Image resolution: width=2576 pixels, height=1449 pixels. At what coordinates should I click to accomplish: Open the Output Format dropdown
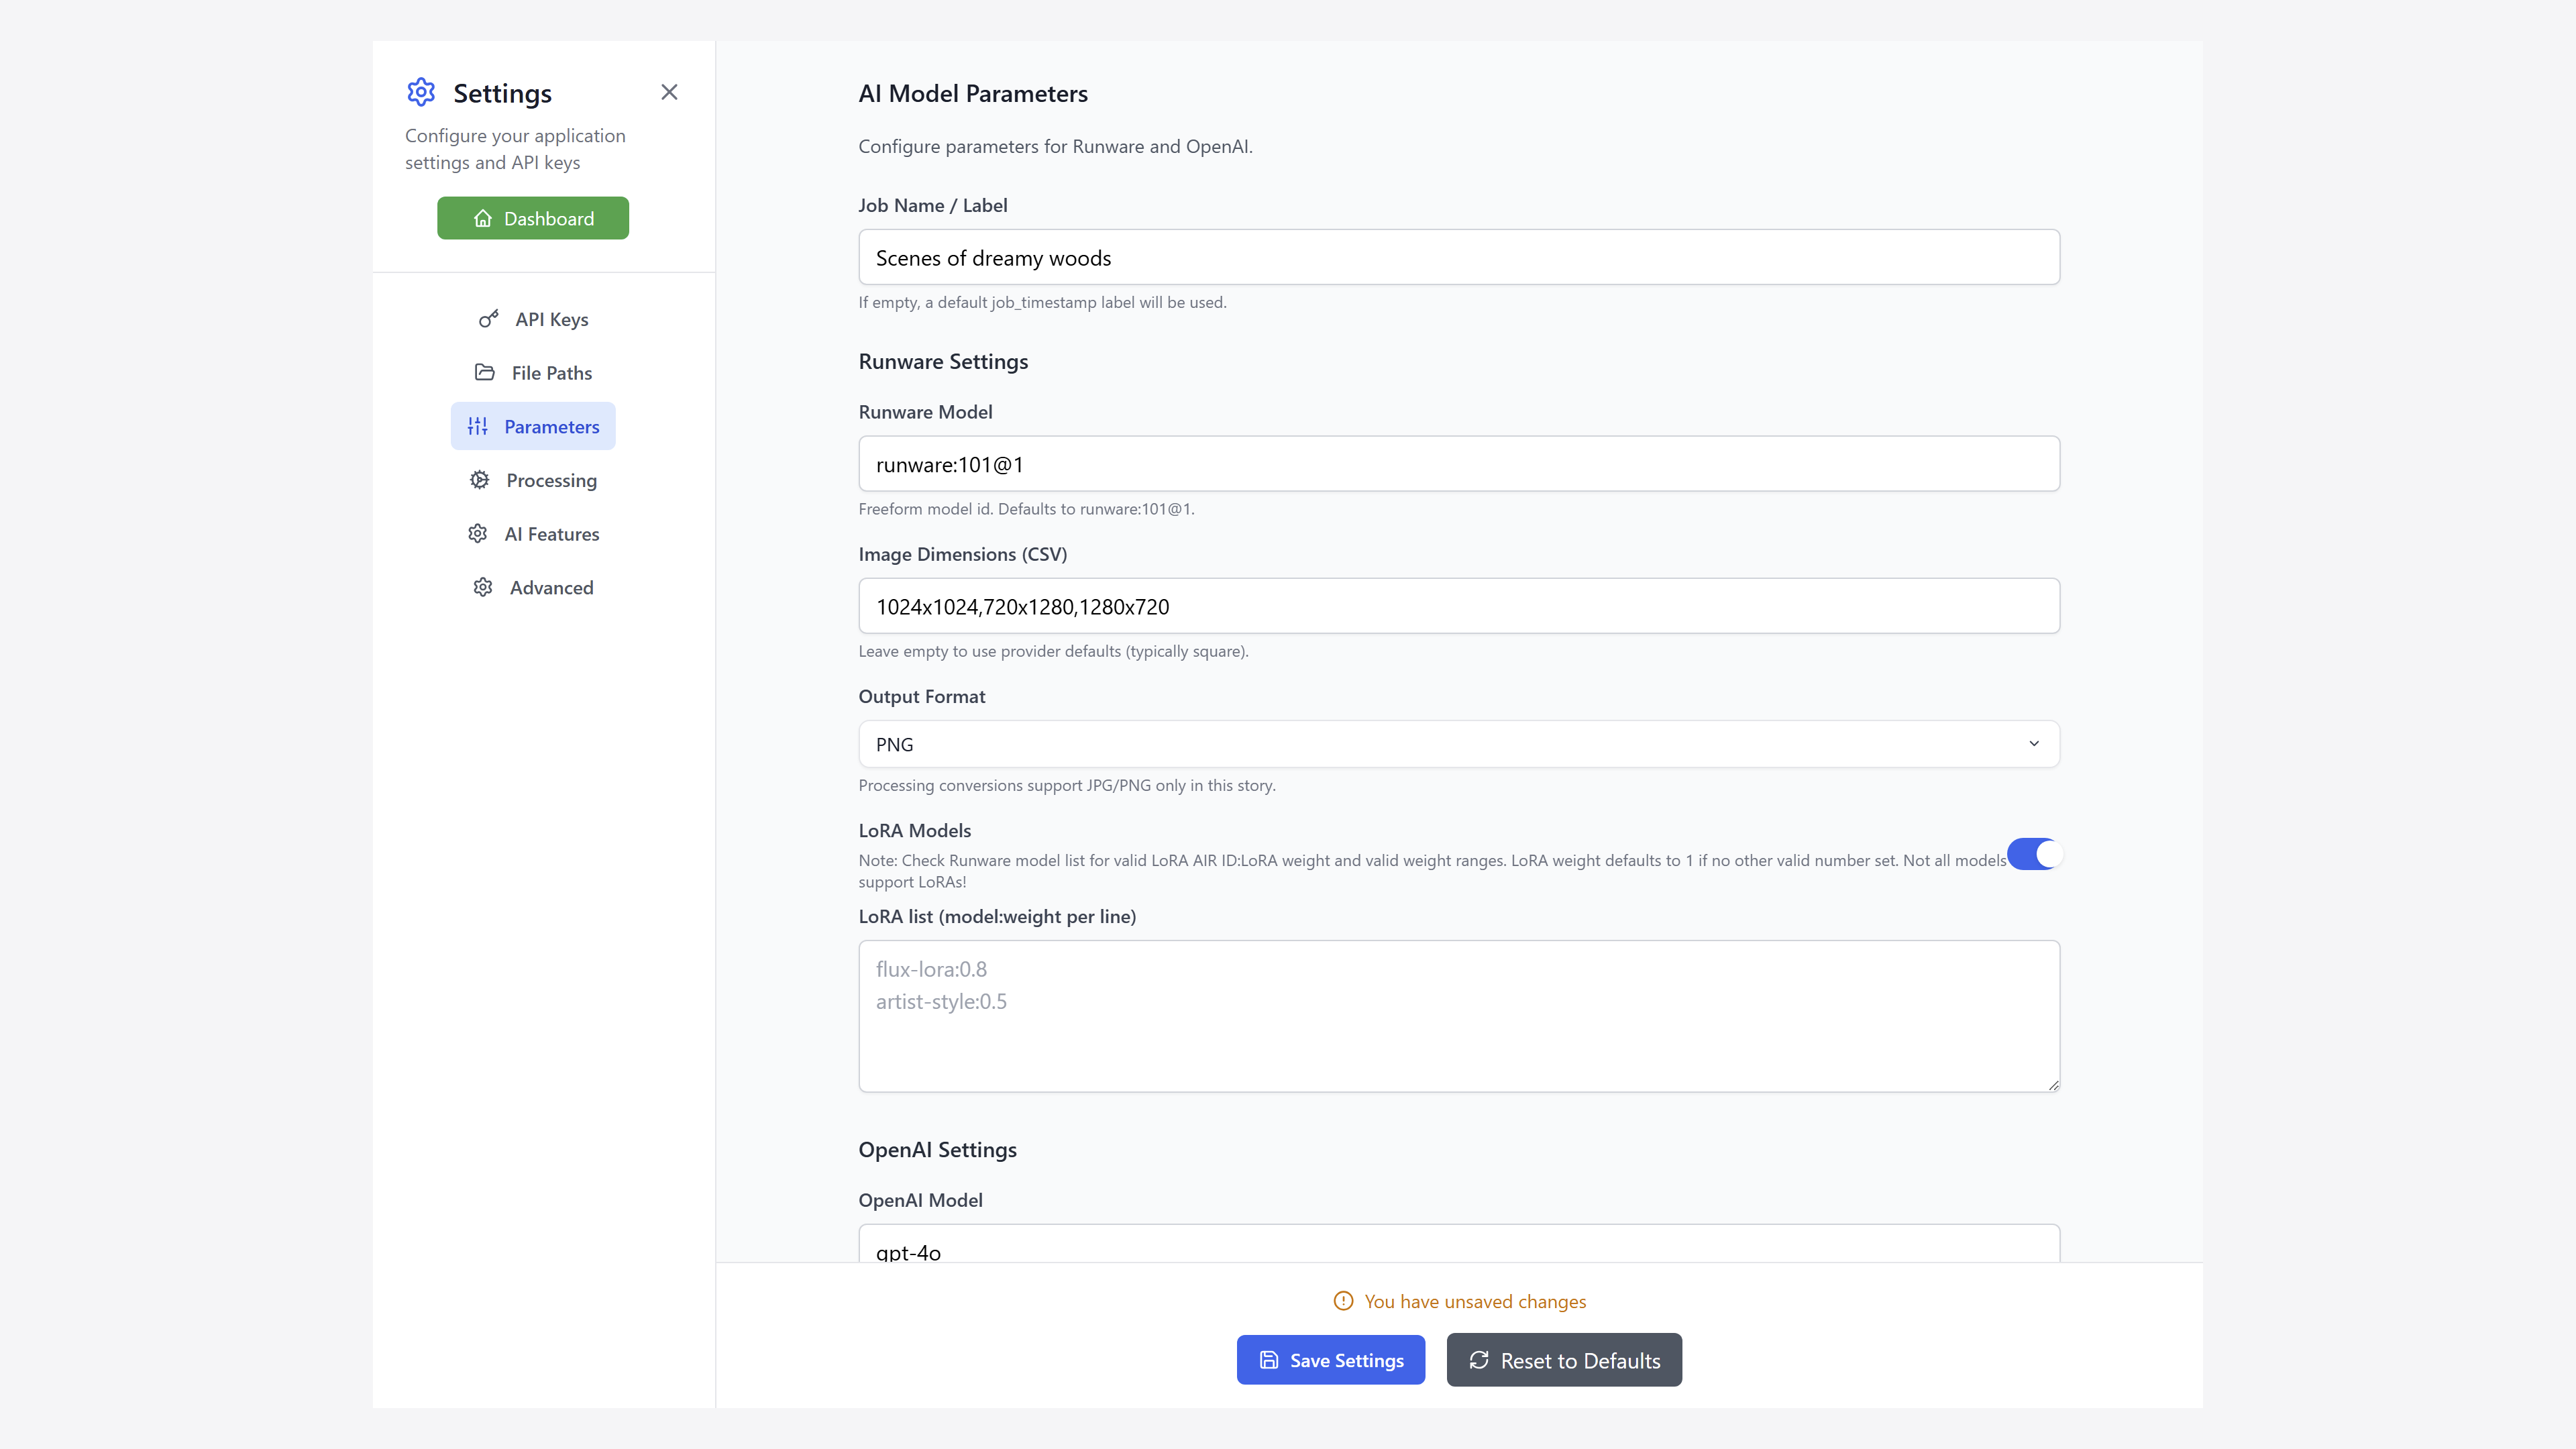pyautogui.click(x=1458, y=744)
